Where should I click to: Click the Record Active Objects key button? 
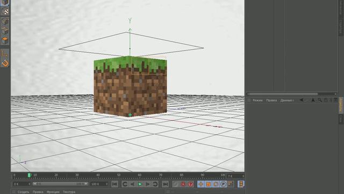point(175,184)
